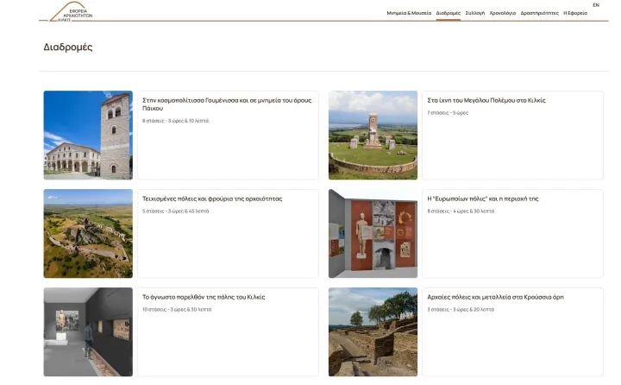Open the route about Γουμένισσα and Πάικο
The width and height of the screenshot is (621, 385).
pyautogui.click(x=227, y=104)
